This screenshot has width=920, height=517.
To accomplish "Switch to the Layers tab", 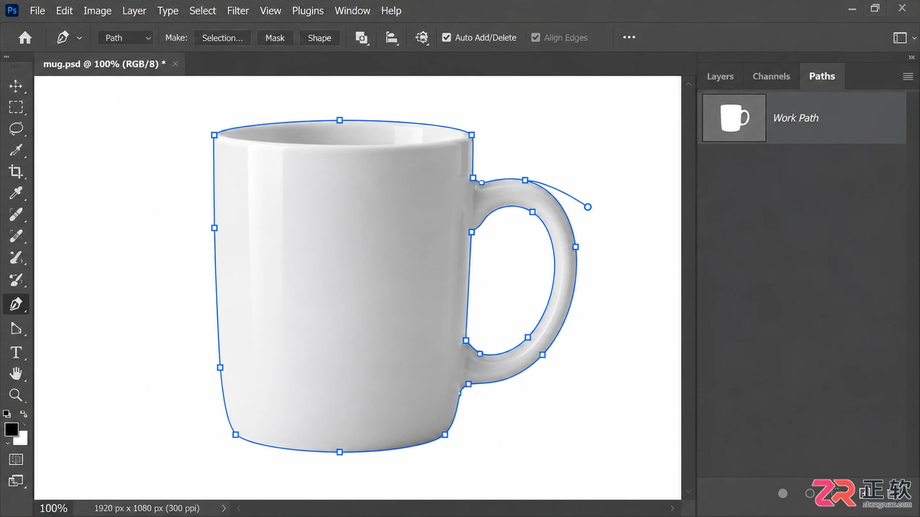I will click(x=720, y=77).
